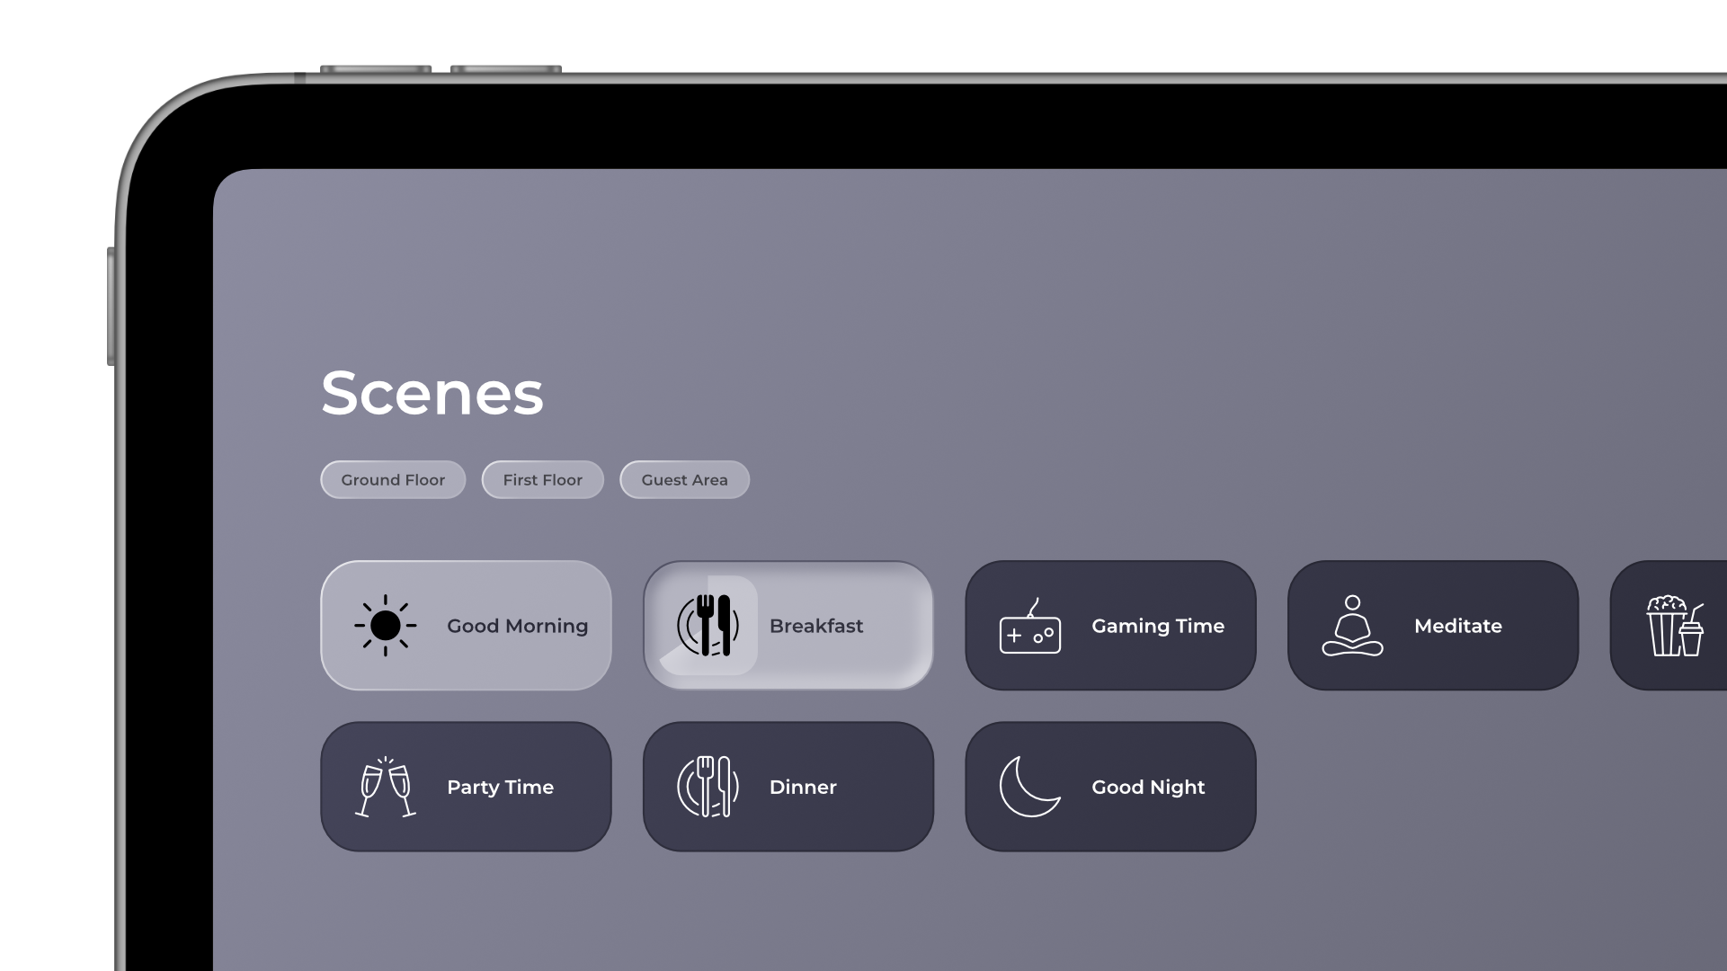Screen dimensions: 1727x971
Task: Activate the Meditate scene
Action: pos(1432,625)
